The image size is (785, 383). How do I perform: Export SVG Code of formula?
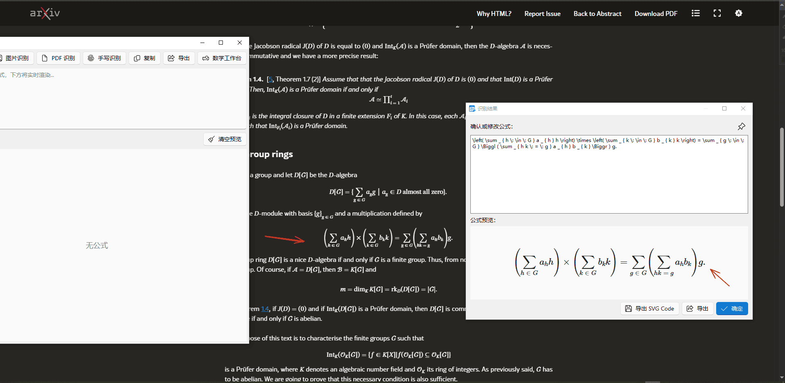tap(650, 309)
